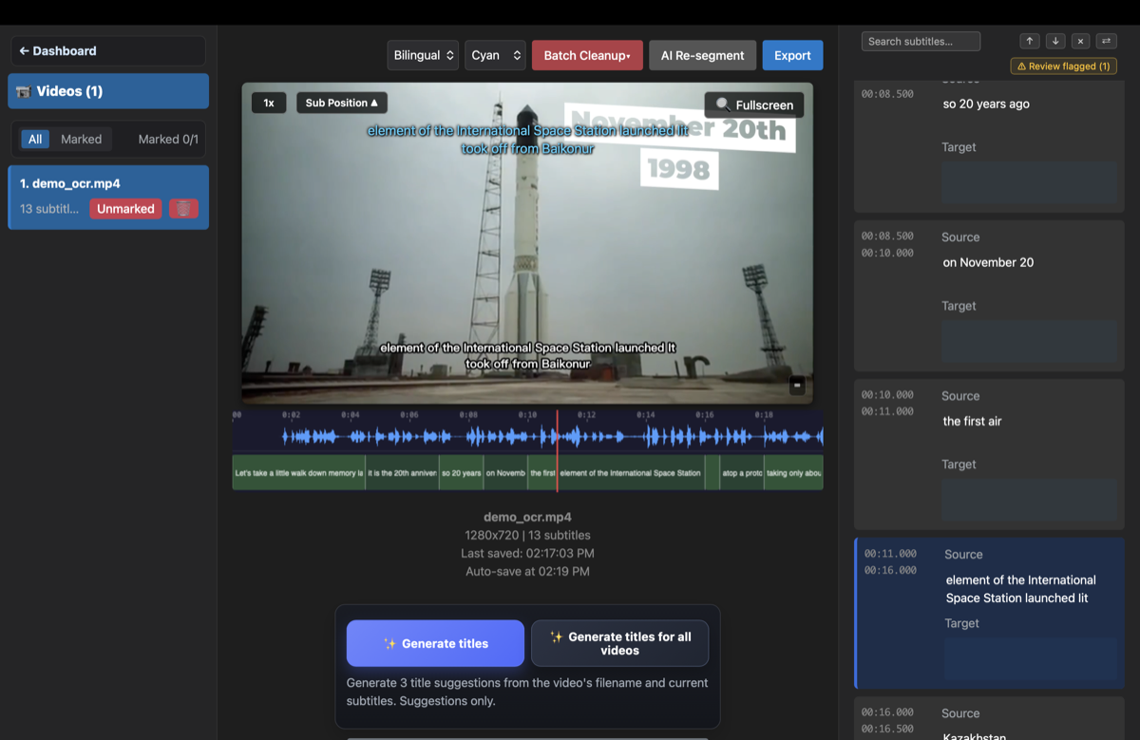Show all videos filter
The height and width of the screenshot is (740, 1140).
click(x=35, y=139)
